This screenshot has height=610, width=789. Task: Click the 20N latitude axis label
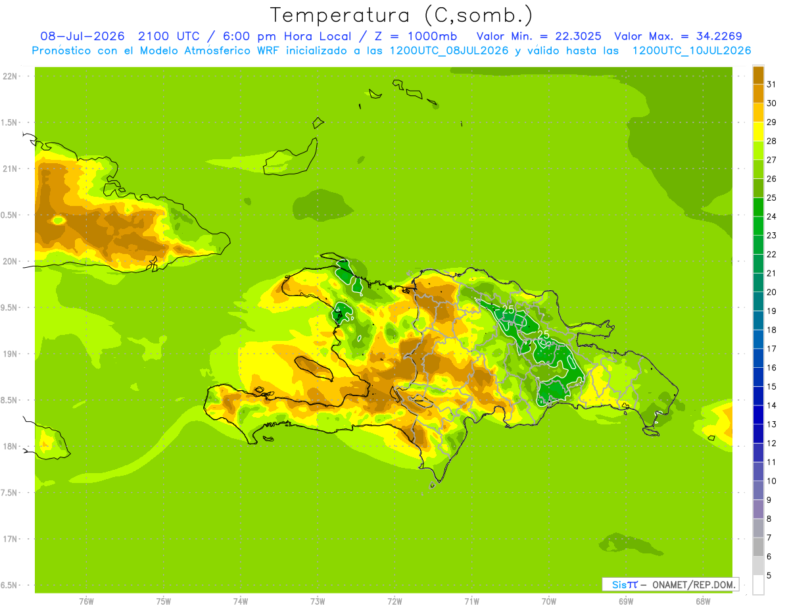point(11,261)
